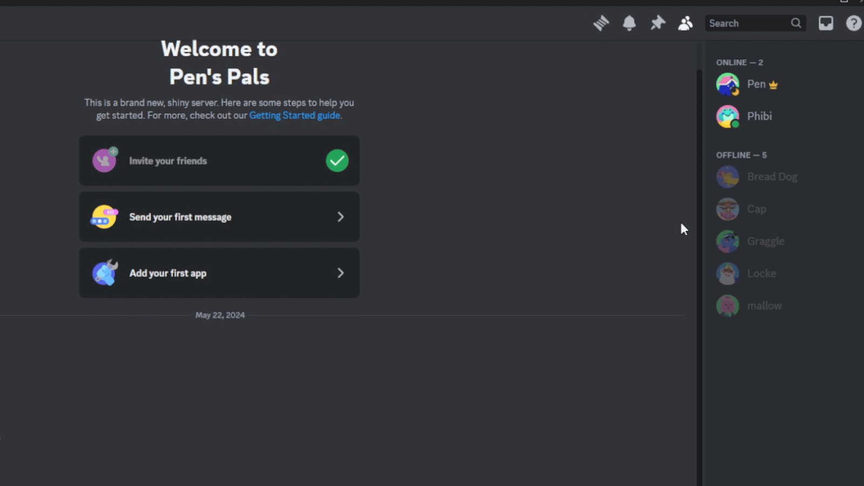
Task: Open the Help question mark icon
Action: (854, 23)
